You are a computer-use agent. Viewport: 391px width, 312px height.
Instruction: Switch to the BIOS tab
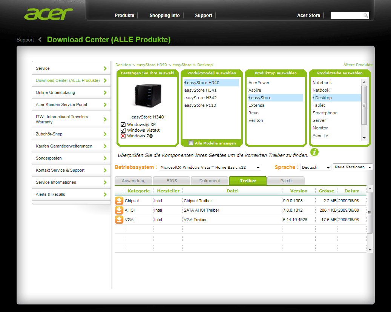pyautogui.click(x=172, y=181)
